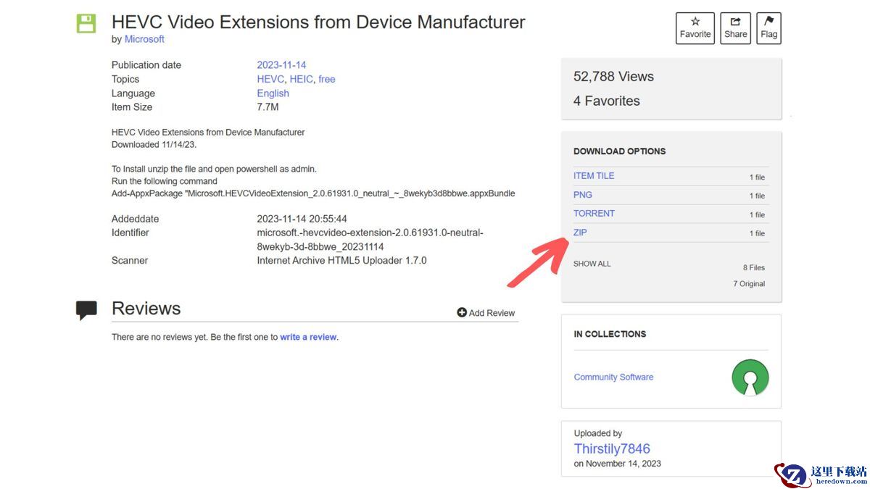Click the 8 Files count
Viewport: 870px width, 489px height.
pos(754,268)
